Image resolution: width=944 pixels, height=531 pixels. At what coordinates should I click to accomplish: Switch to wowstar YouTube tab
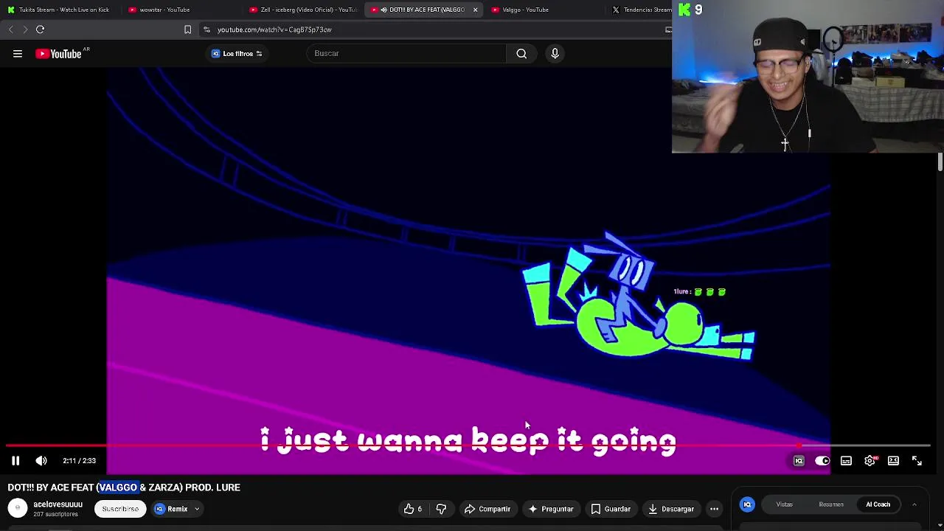(x=164, y=10)
